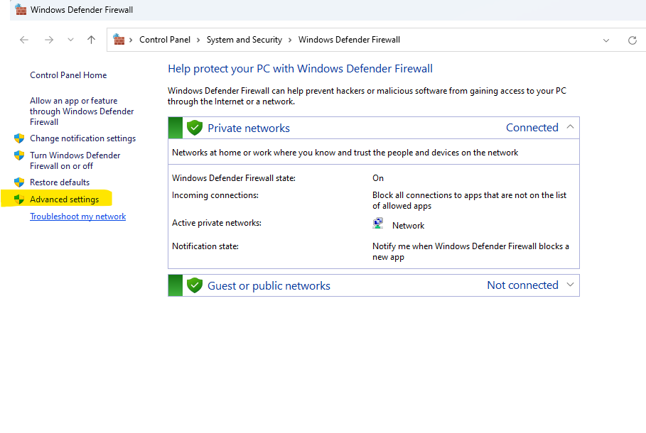
Task: Click the Private networks heading
Action: tap(249, 128)
